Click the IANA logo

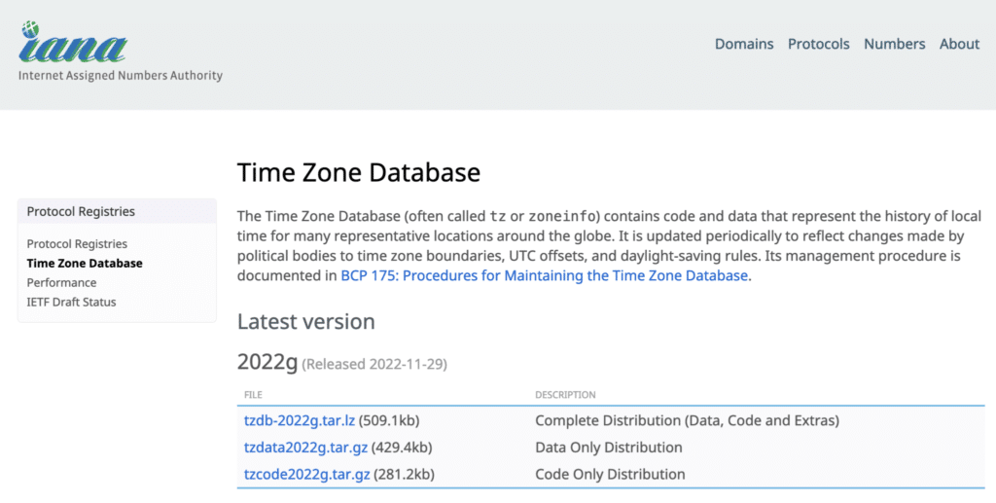[x=73, y=42]
